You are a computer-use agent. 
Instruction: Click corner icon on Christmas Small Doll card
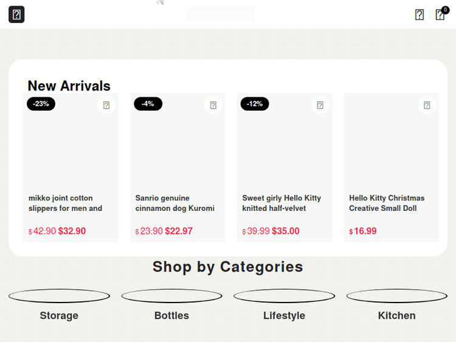coord(427,105)
